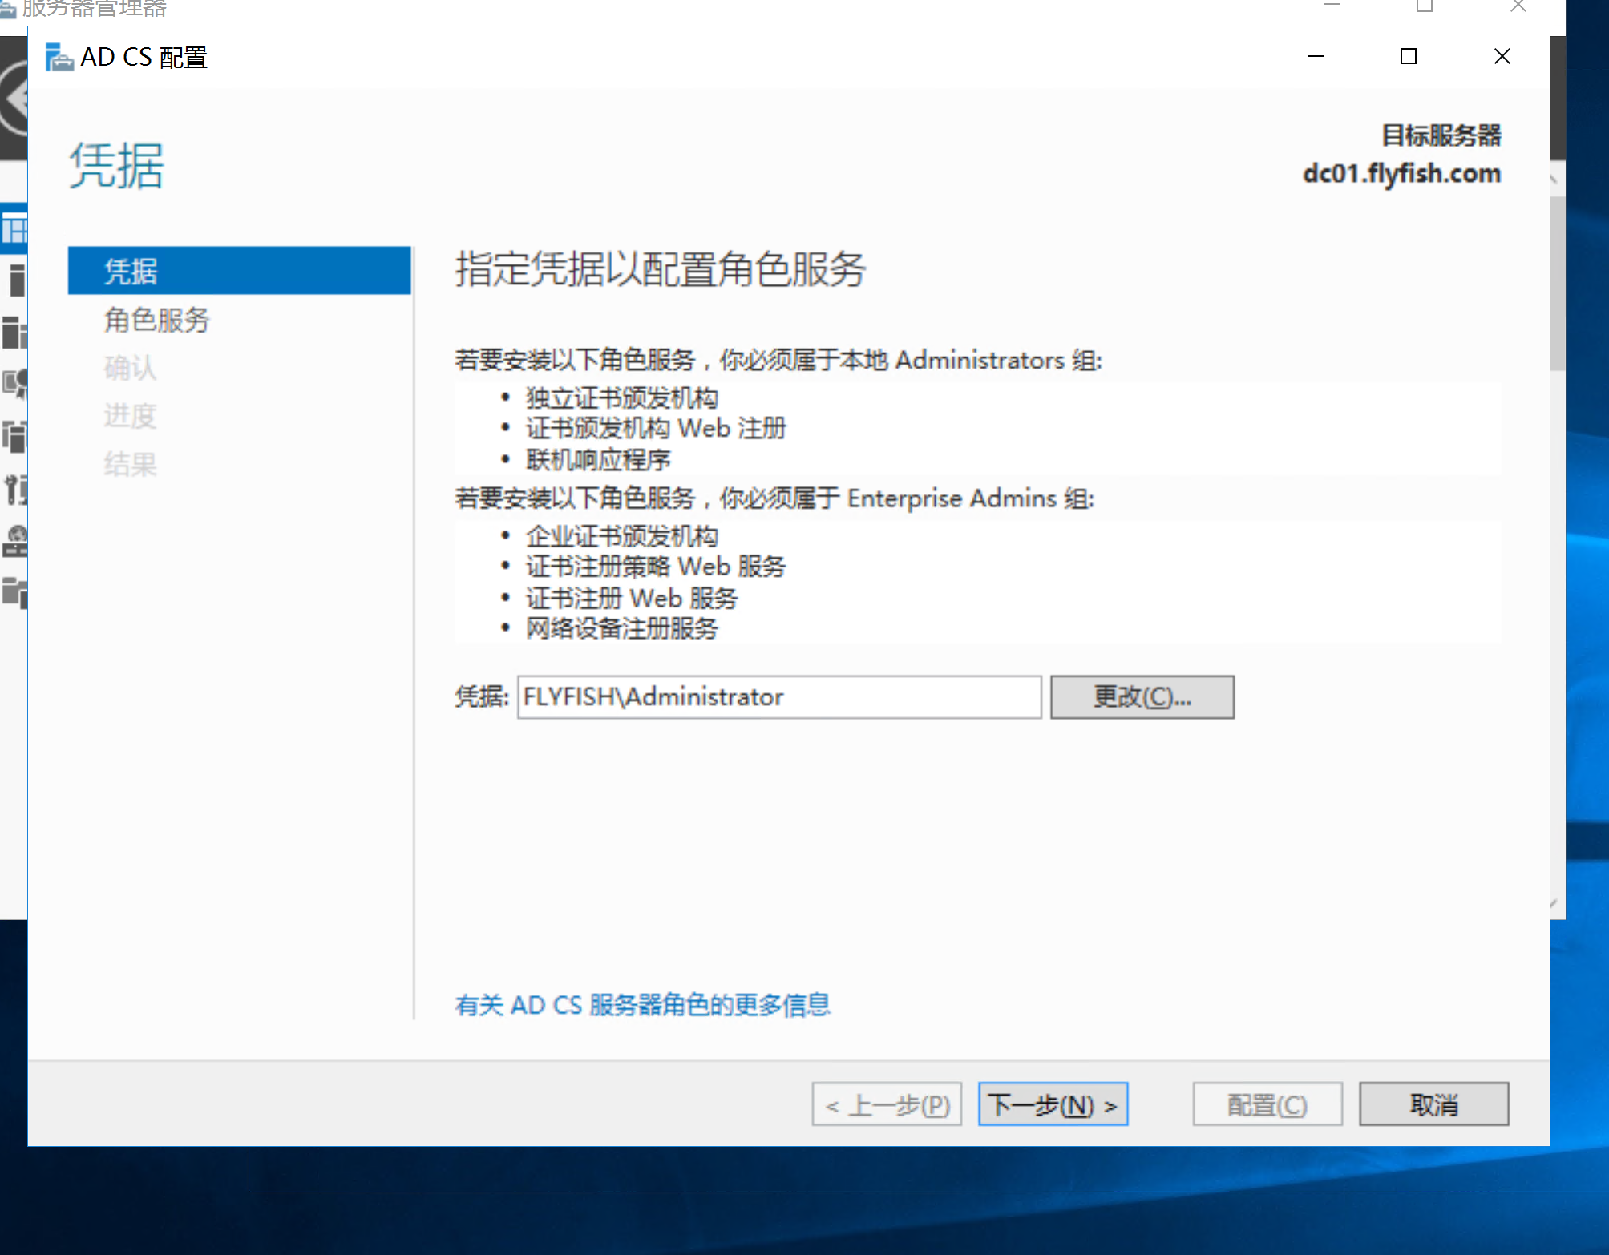This screenshot has height=1255, width=1609.
Task: Click the 上一步(P) button
Action: point(887,1104)
